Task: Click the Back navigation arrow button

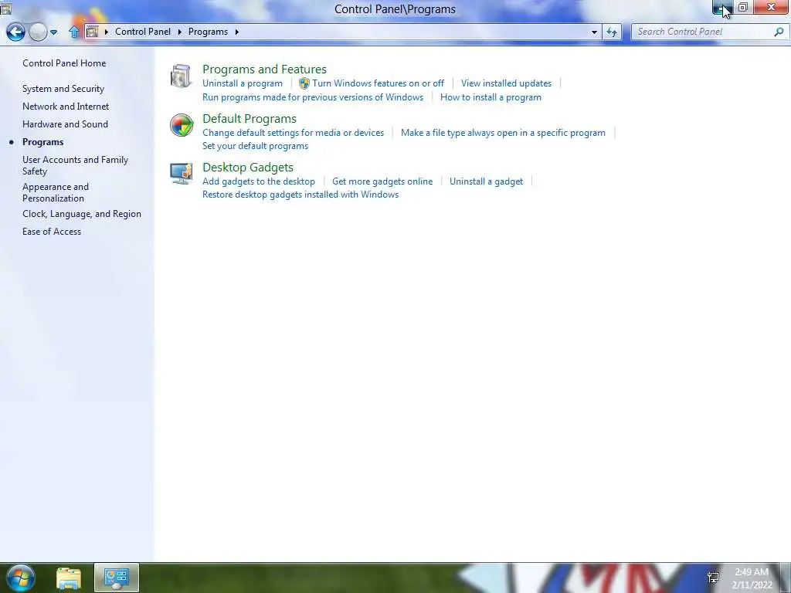Action: click(x=15, y=32)
